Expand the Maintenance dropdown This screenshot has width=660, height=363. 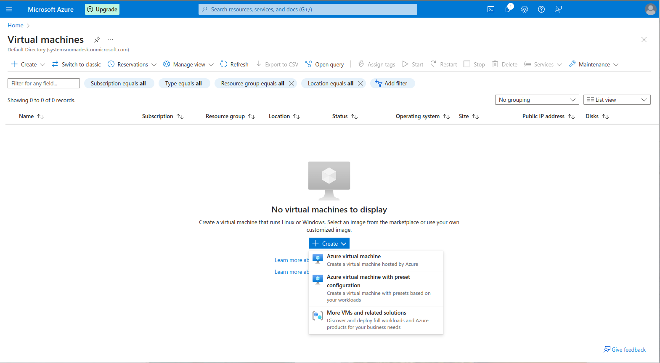pos(594,64)
